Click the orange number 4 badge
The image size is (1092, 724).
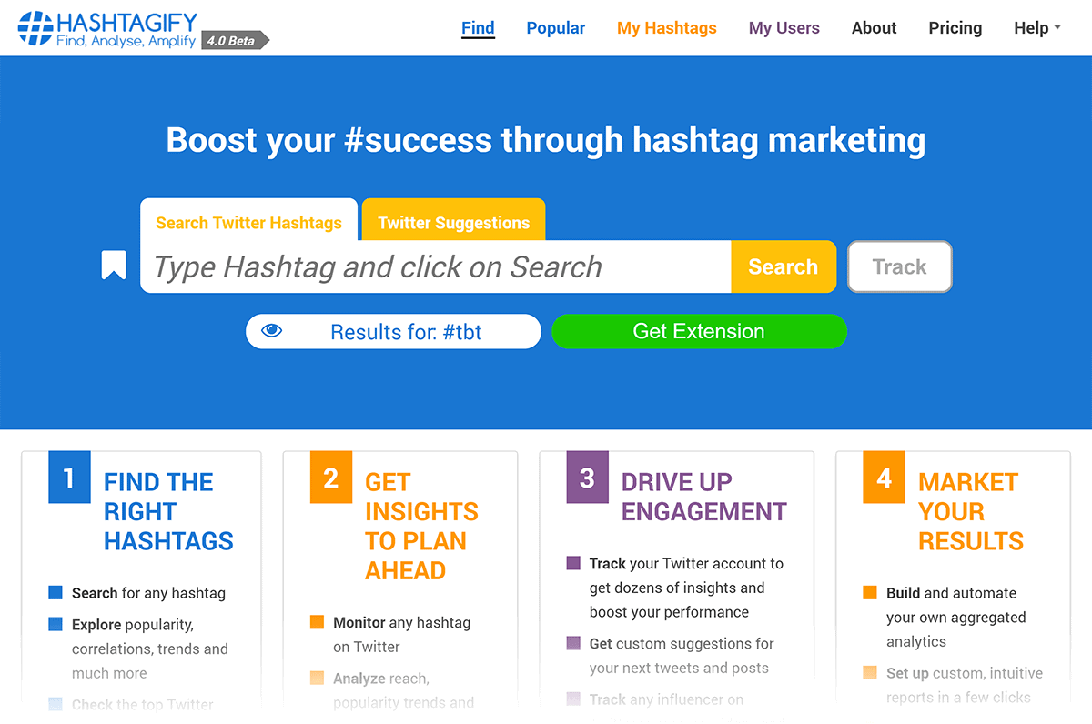point(884,478)
